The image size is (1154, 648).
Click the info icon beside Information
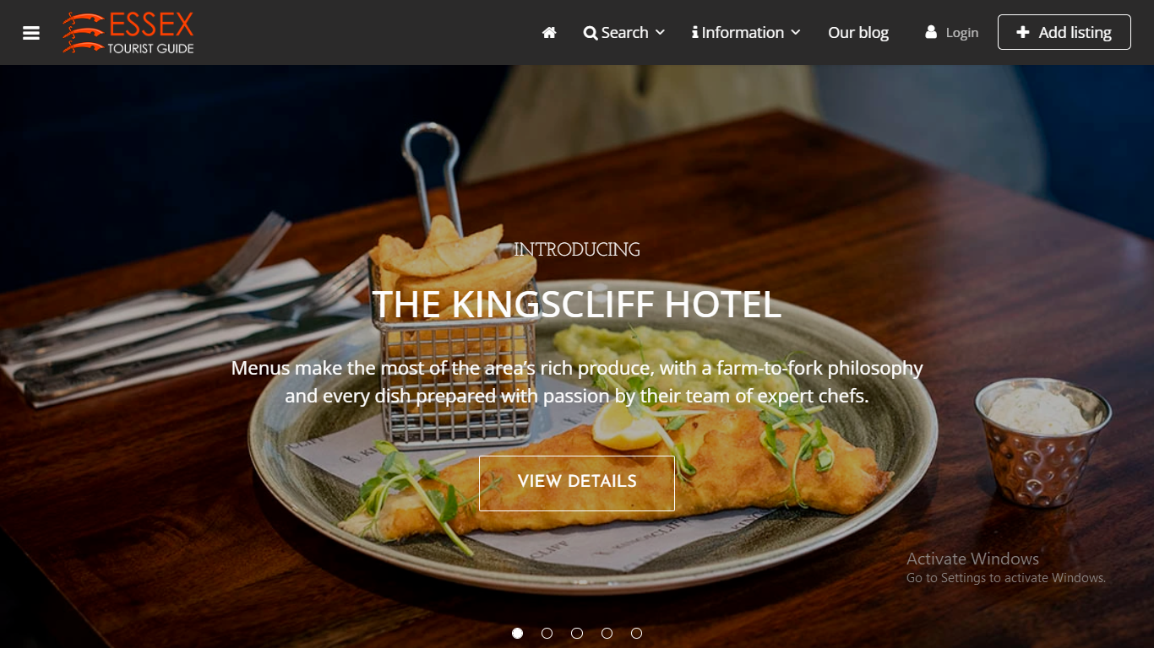pos(694,32)
